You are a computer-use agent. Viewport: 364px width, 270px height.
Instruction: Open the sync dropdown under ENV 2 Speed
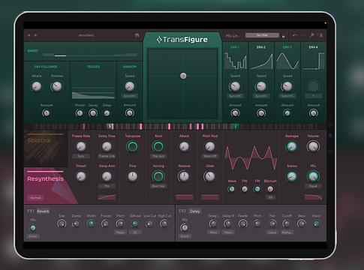click(x=261, y=96)
